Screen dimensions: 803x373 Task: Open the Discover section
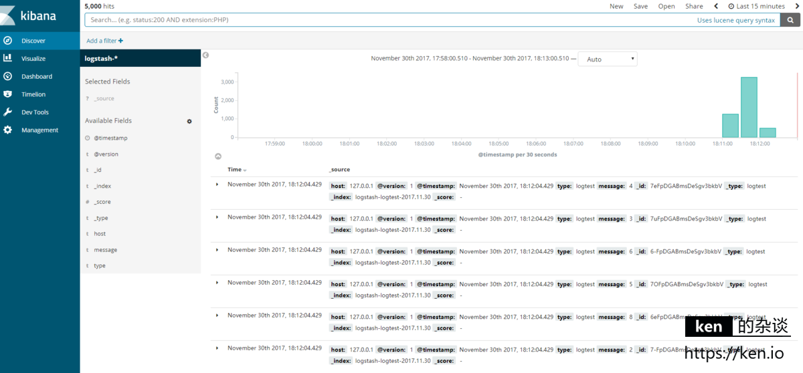point(39,41)
